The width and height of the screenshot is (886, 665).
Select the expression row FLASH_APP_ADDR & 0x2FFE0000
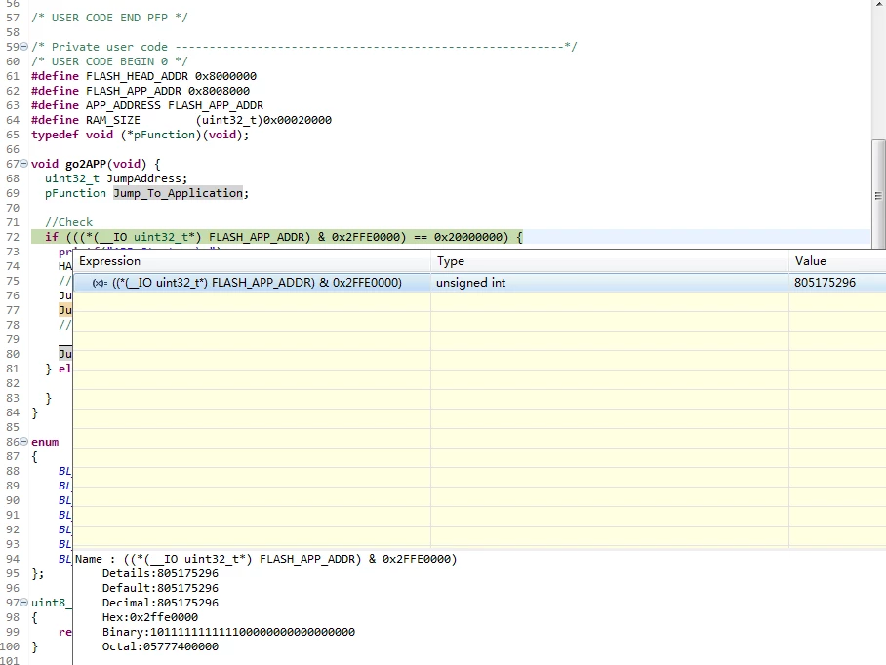480,282
